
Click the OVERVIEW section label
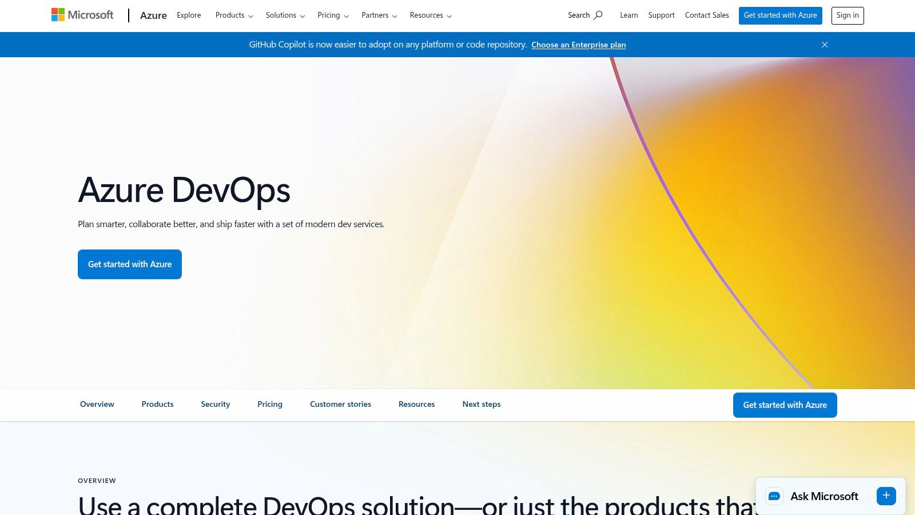tap(97, 481)
